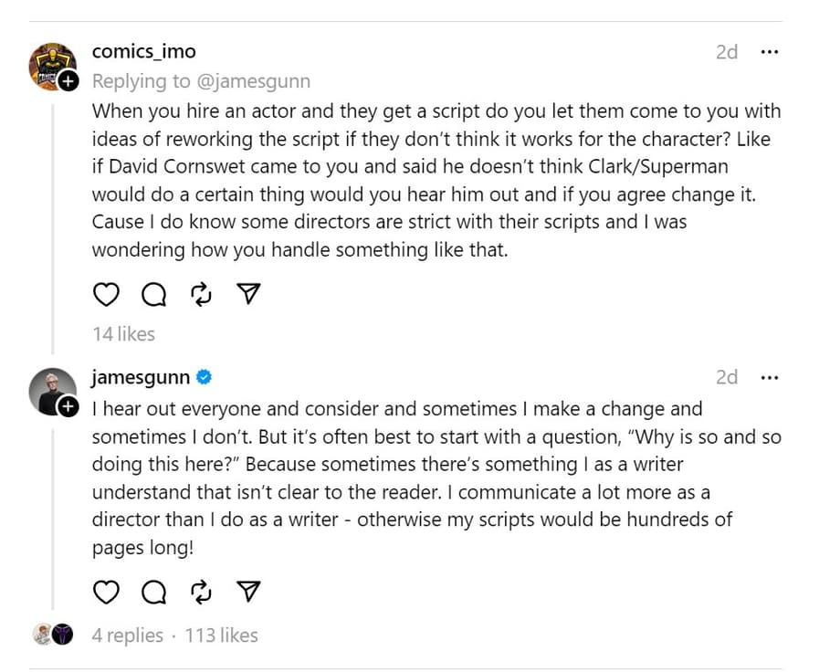Repost the comics_imo question

[x=201, y=294]
